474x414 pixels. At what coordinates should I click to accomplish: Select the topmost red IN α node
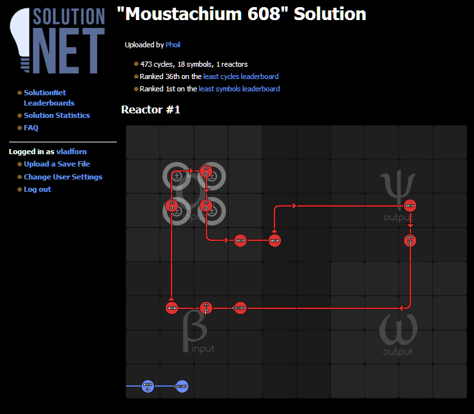click(x=206, y=171)
